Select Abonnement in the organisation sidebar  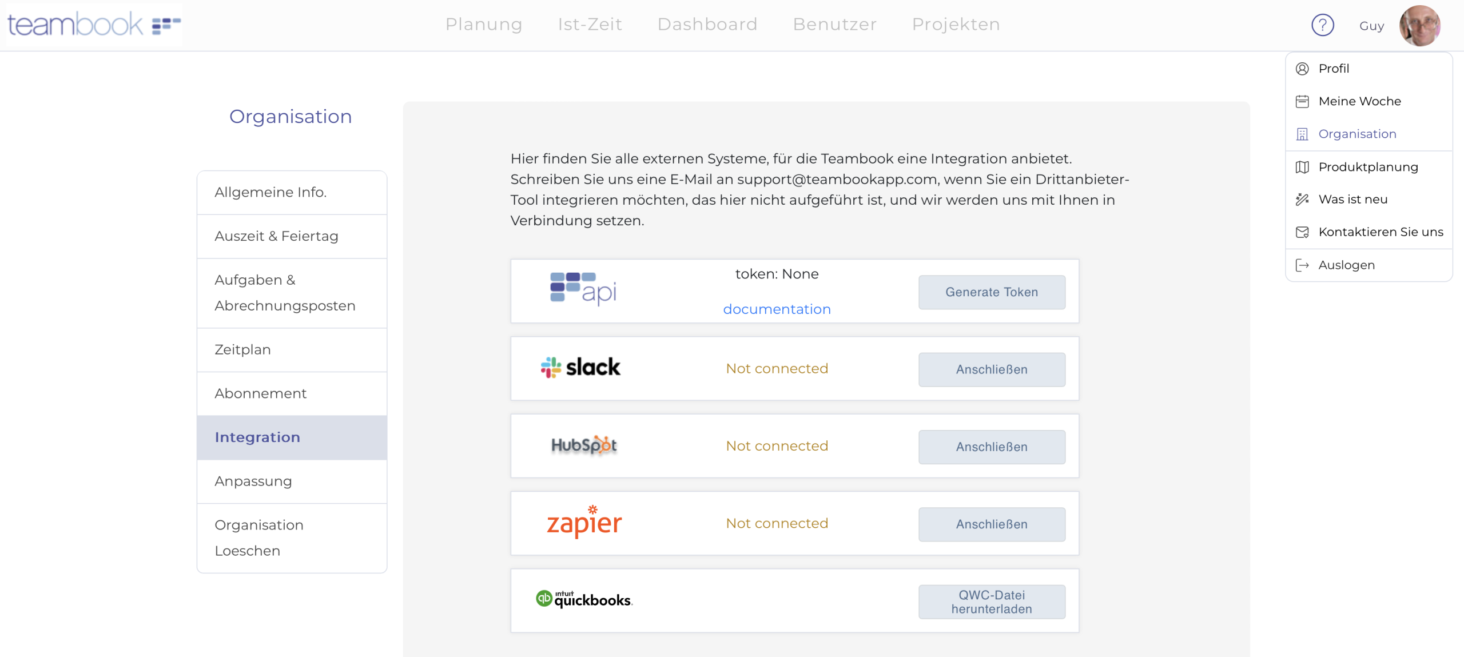pos(261,393)
